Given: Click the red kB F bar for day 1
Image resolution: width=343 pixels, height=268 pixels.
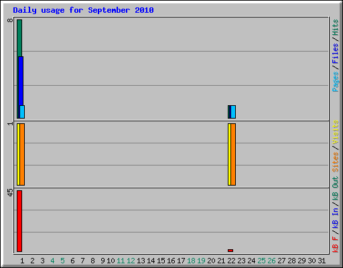Looking at the screenshot, I should [x=19, y=221].
